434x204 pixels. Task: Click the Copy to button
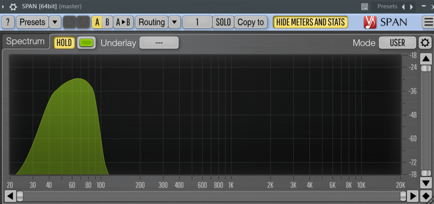251,22
